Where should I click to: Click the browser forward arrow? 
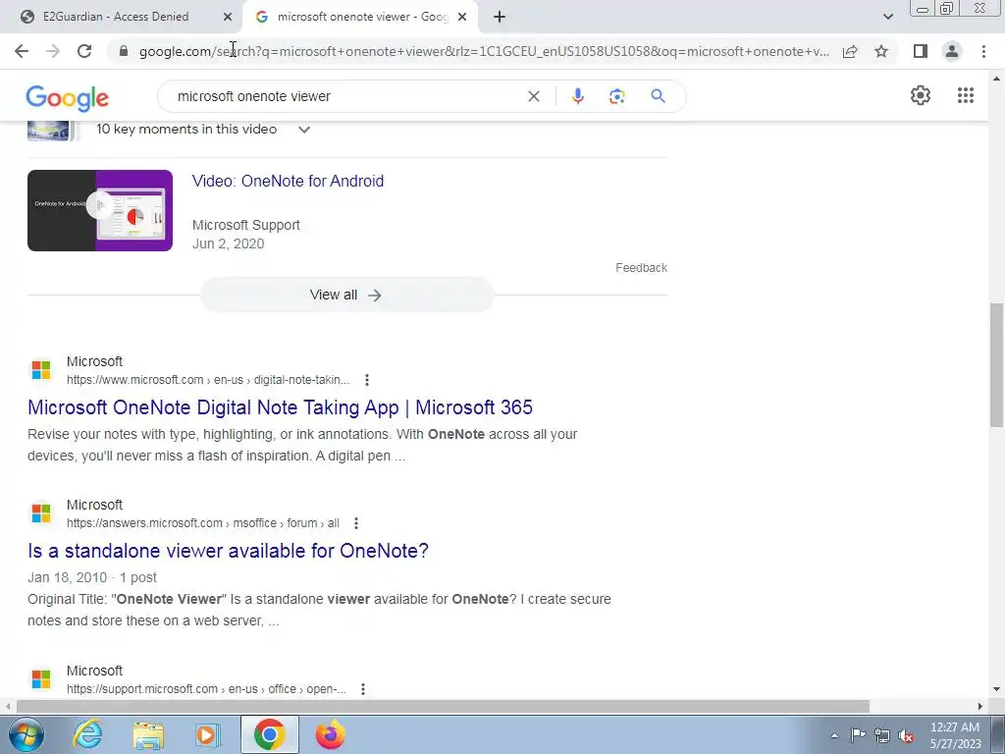(x=53, y=51)
